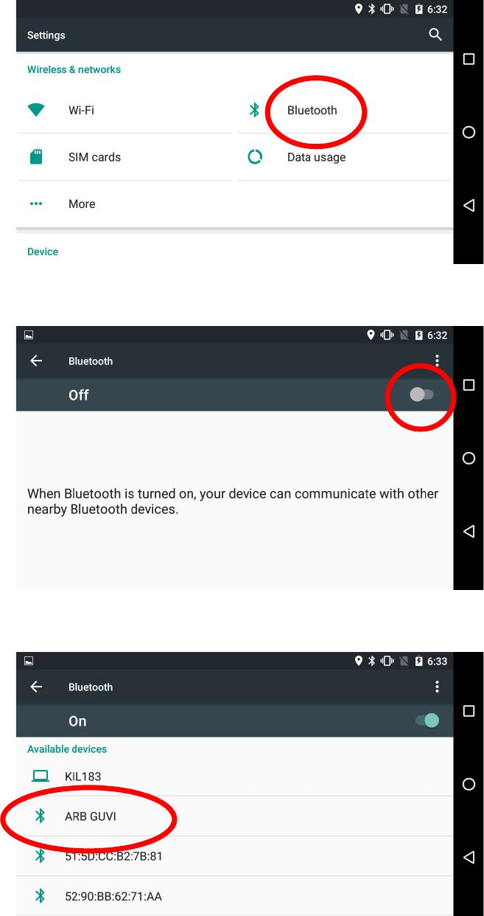Tap the Android back triangle in top screenshot
The image size is (484, 916).
(469, 206)
